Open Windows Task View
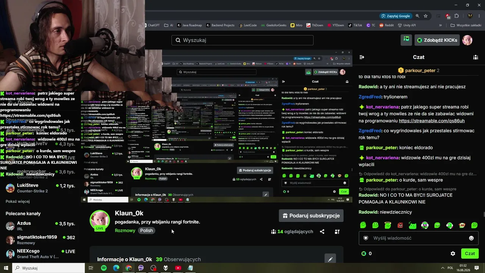 click(91, 268)
